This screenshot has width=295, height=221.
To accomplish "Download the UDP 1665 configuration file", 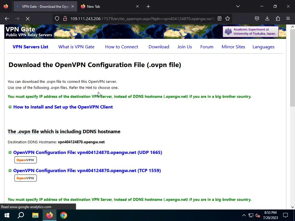I will pyautogui.click(x=88, y=153).
